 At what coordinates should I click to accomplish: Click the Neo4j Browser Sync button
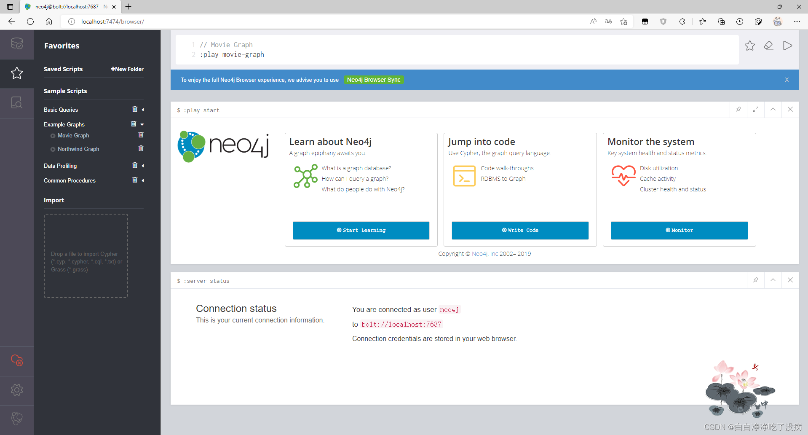(374, 80)
